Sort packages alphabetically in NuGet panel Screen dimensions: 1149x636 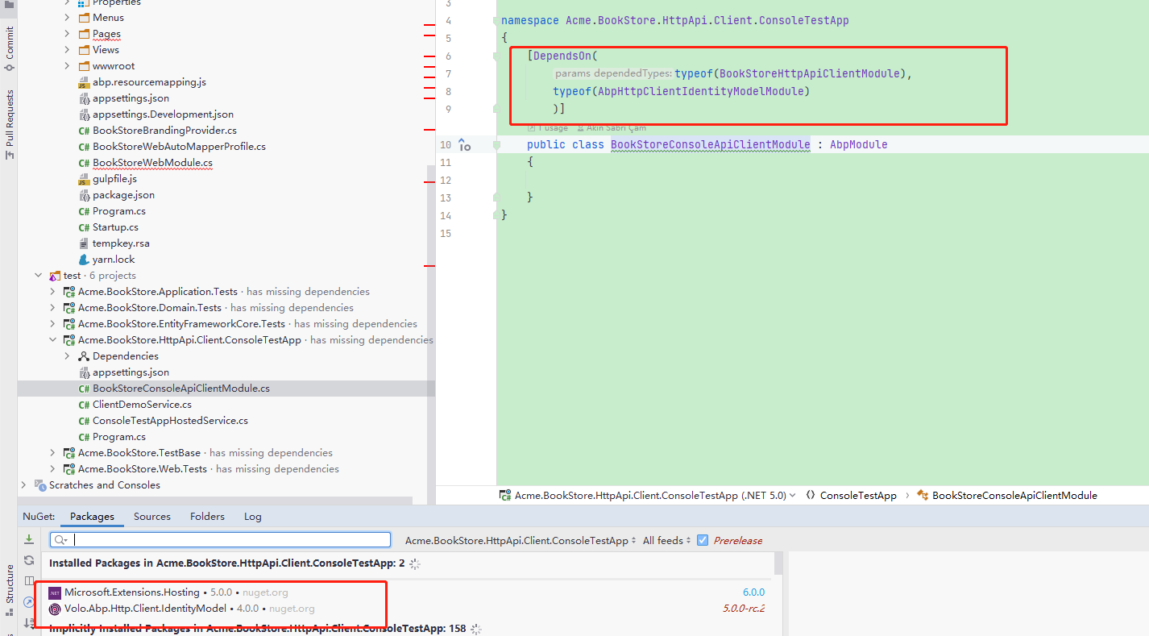tap(28, 621)
